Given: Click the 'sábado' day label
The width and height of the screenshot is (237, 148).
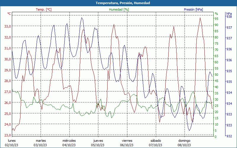Looking at the screenshot, I should pyautogui.click(x=156, y=141).
